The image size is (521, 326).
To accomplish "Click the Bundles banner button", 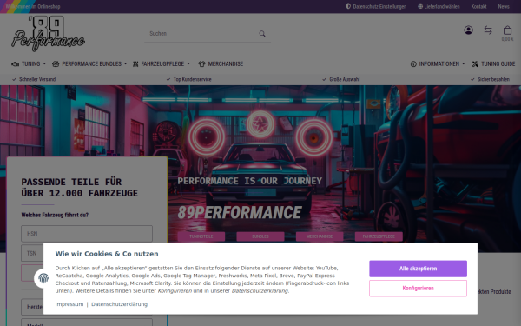I will pos(260,236).
